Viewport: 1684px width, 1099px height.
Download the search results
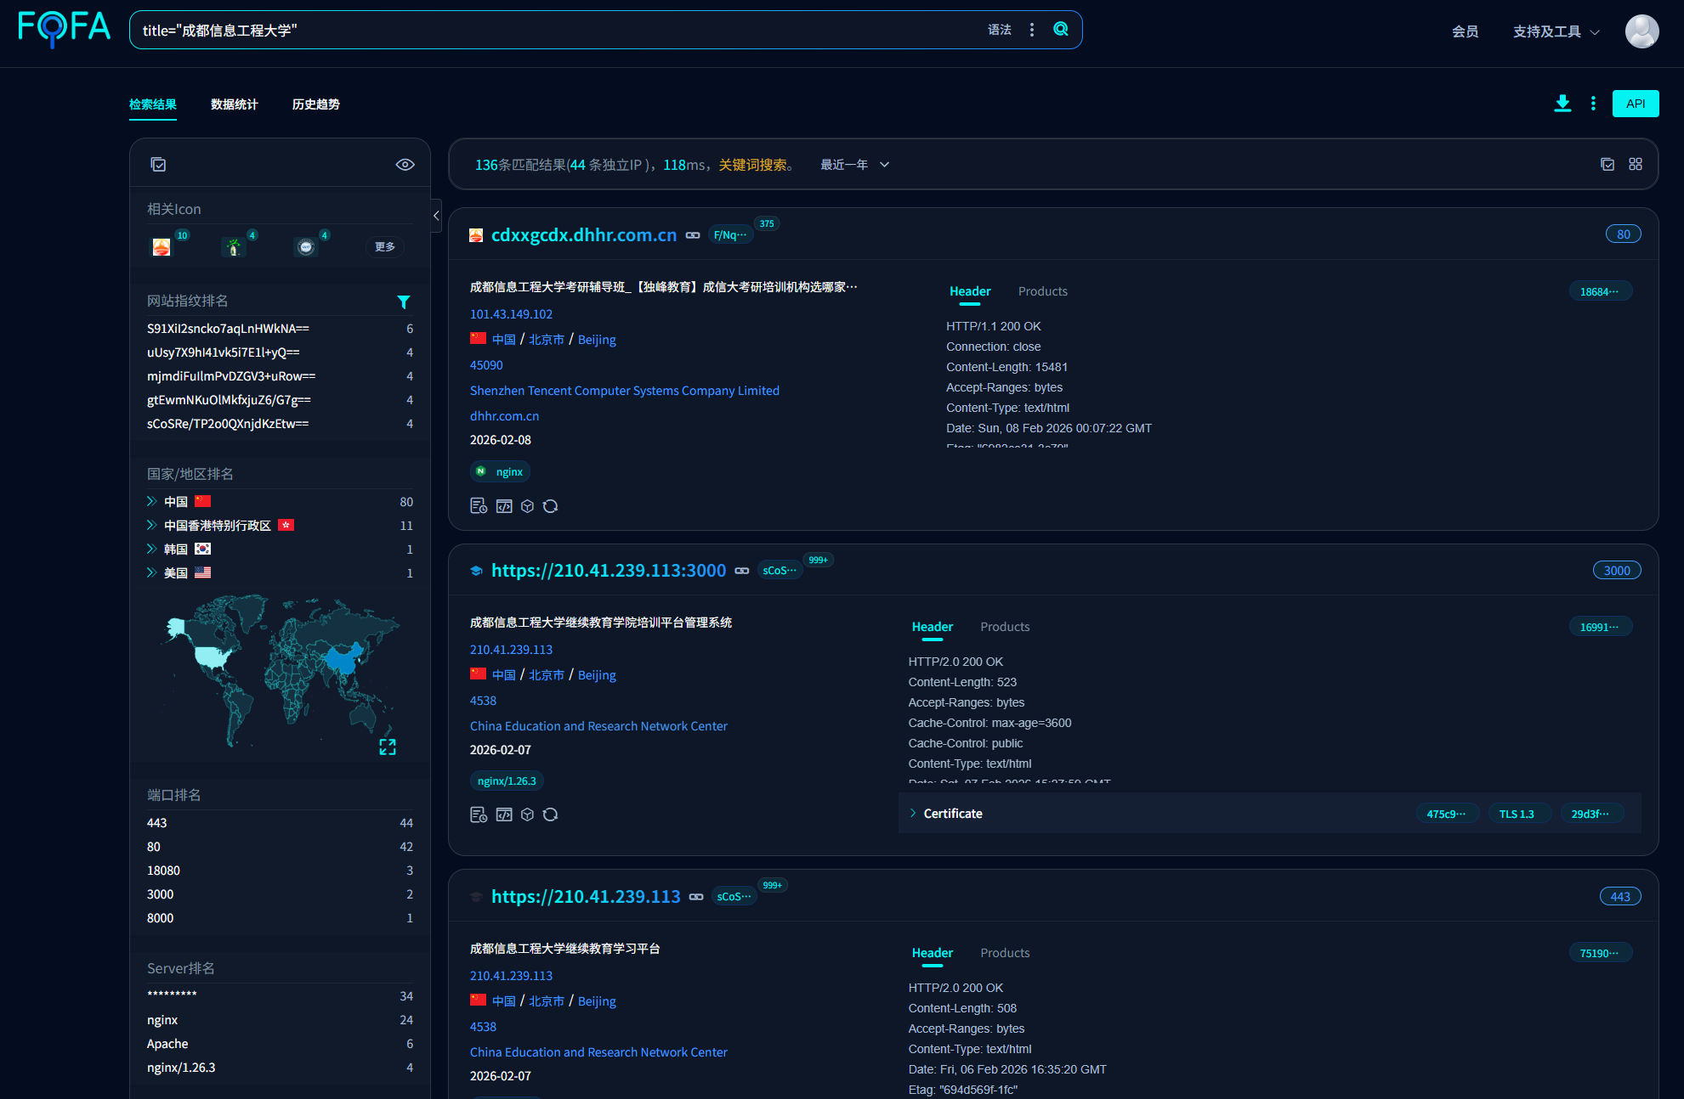tap(1562, 104)
